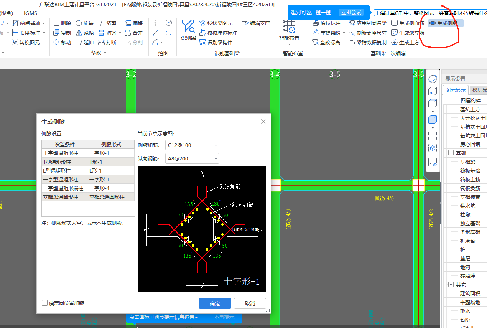Click 校核梁图元
The image size is (487, 328).
[216, 23]
